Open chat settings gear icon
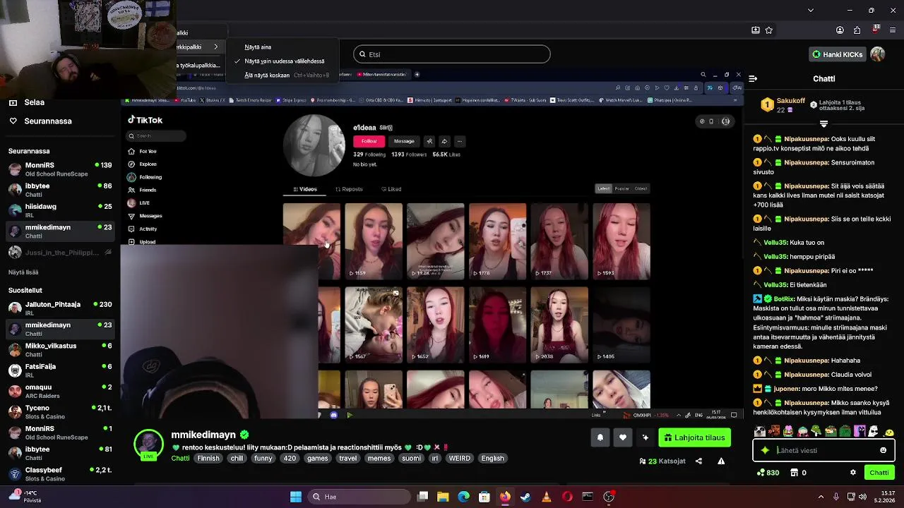Image resolution: width=904 pixels, height=508 pixels. coord(852,473)
